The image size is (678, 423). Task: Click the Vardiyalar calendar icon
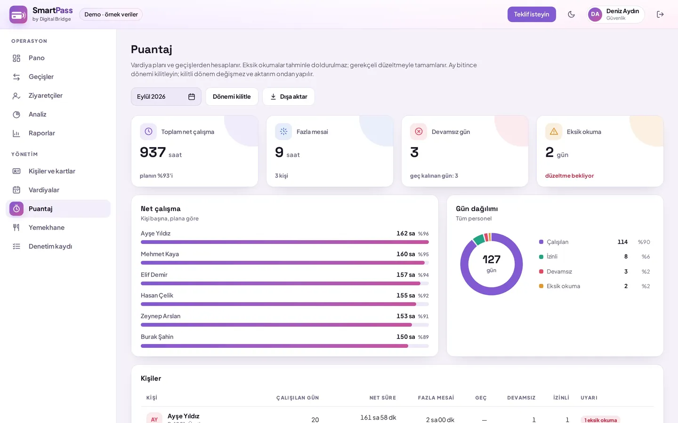coord(16,190)
